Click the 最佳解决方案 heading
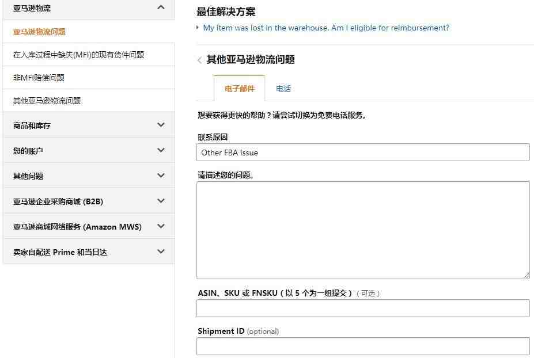 [226, 12]
